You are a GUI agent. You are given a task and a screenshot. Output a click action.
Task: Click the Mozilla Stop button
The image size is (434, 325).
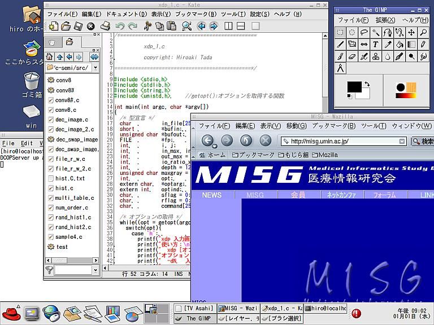pyautogui.click(x=265, y=140)
